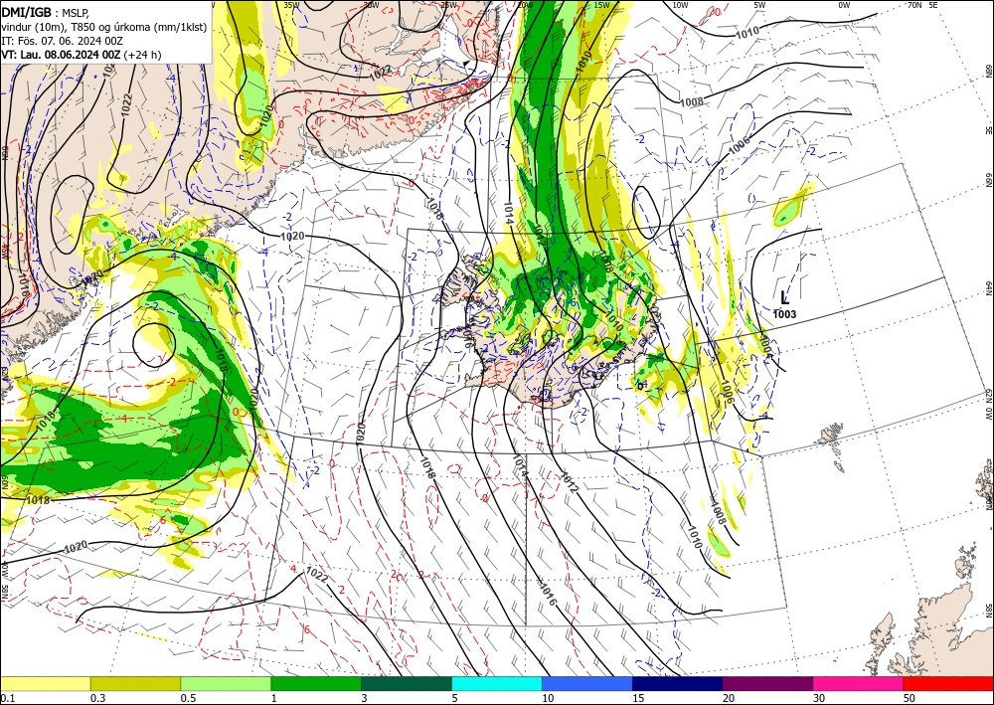Click the 5W longitude label
Viewport: 994px width, 705px height.
tap(760, 4)
